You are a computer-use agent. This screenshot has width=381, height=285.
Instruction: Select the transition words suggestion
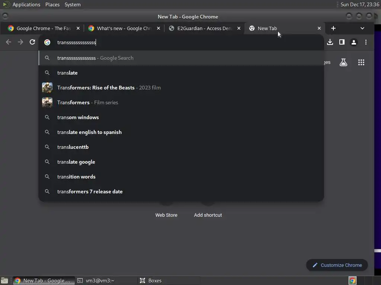point(181,177)
